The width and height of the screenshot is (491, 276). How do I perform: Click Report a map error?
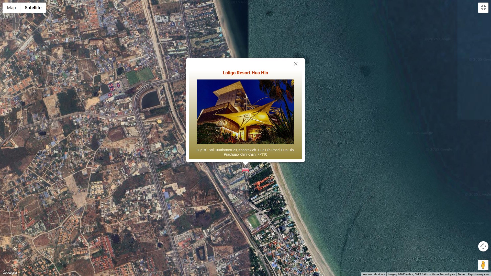coord(478,274)
